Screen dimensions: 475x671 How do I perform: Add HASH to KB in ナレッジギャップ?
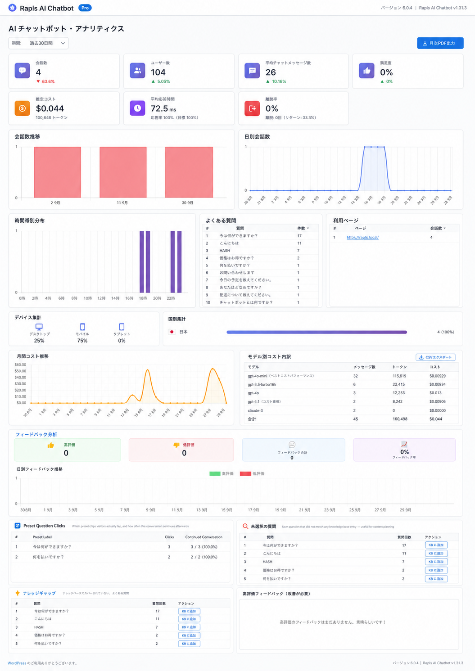[x=189, y=627]
